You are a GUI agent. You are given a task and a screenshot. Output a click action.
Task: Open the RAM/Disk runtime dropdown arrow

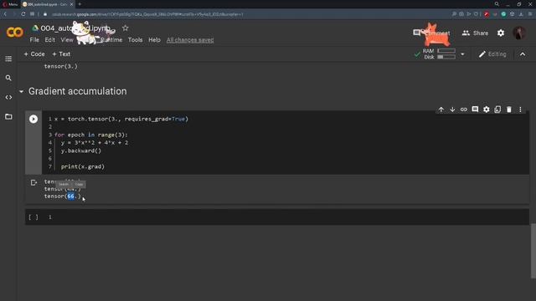pyautogui.click(x=462, y=54)
